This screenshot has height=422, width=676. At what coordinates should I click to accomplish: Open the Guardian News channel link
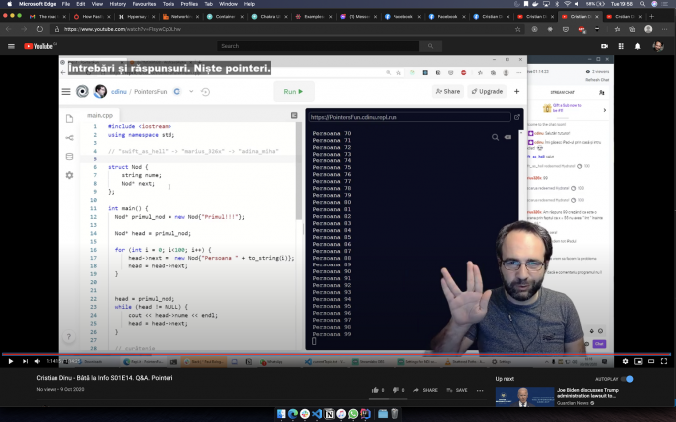tap(573, 403)
